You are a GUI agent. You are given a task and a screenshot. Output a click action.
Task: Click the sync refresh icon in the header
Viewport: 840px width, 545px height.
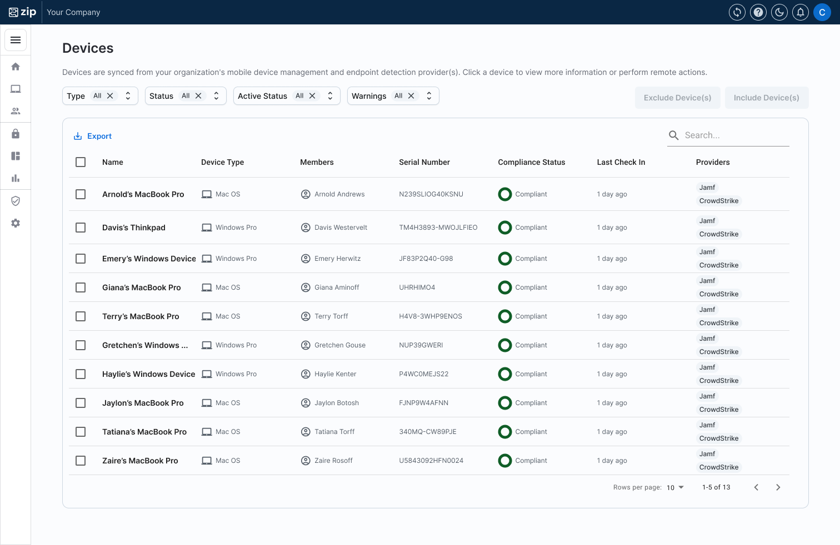pyautogui.click(x=737, y=12)
